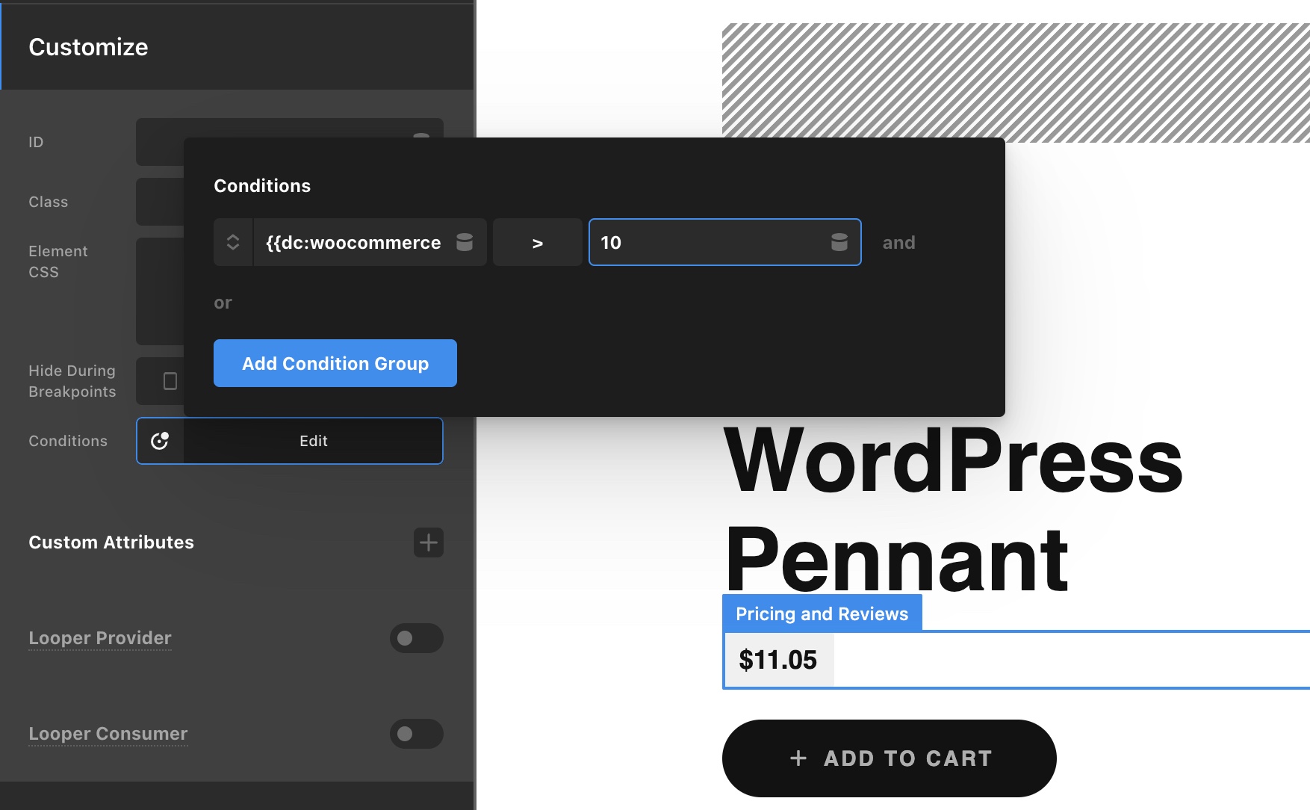Click the Customize panel heading
Viewport: 1310px width, 810px height.
click(x=88, y=47)
